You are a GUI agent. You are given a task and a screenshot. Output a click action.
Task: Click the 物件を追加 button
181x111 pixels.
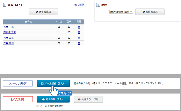pyautogui.click(x=150, y=12)
